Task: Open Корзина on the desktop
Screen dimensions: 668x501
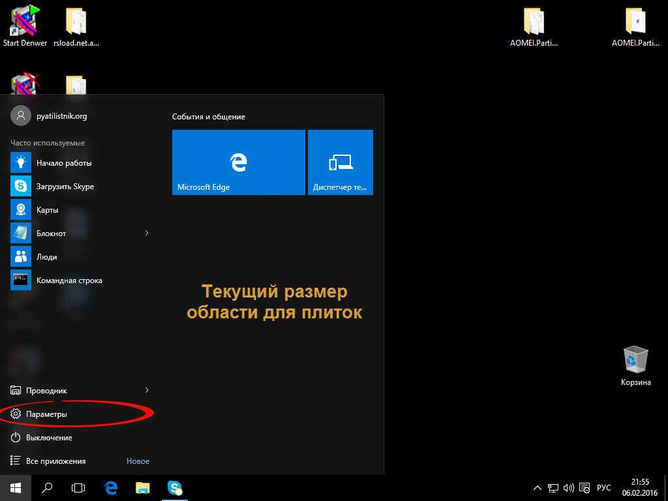Action: coord(635,365)
